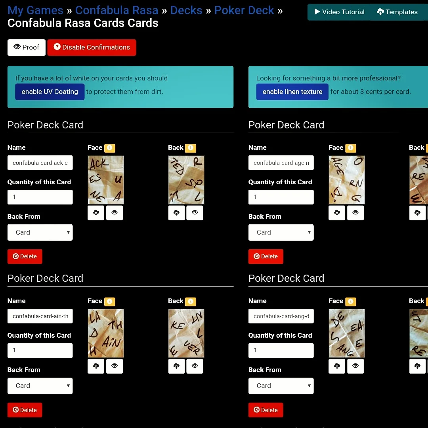The width and height of the screenshot is (428, 428).
Task: Preview face image of confabula-card-age card
Action: click(x=355, y=213)
